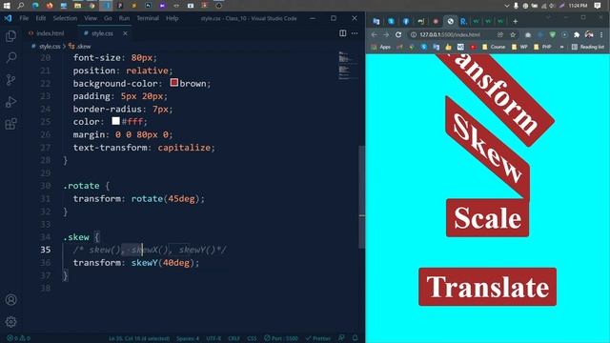This screenshot has width=610, height=343.
Task: Close the style.css editor tab
Action: tap(125, 33)
